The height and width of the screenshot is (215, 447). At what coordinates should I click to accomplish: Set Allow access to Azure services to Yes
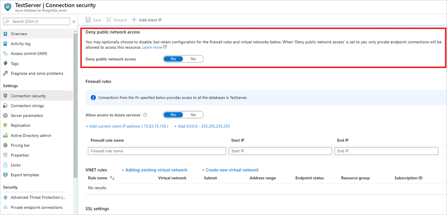(x=193, y=115)
